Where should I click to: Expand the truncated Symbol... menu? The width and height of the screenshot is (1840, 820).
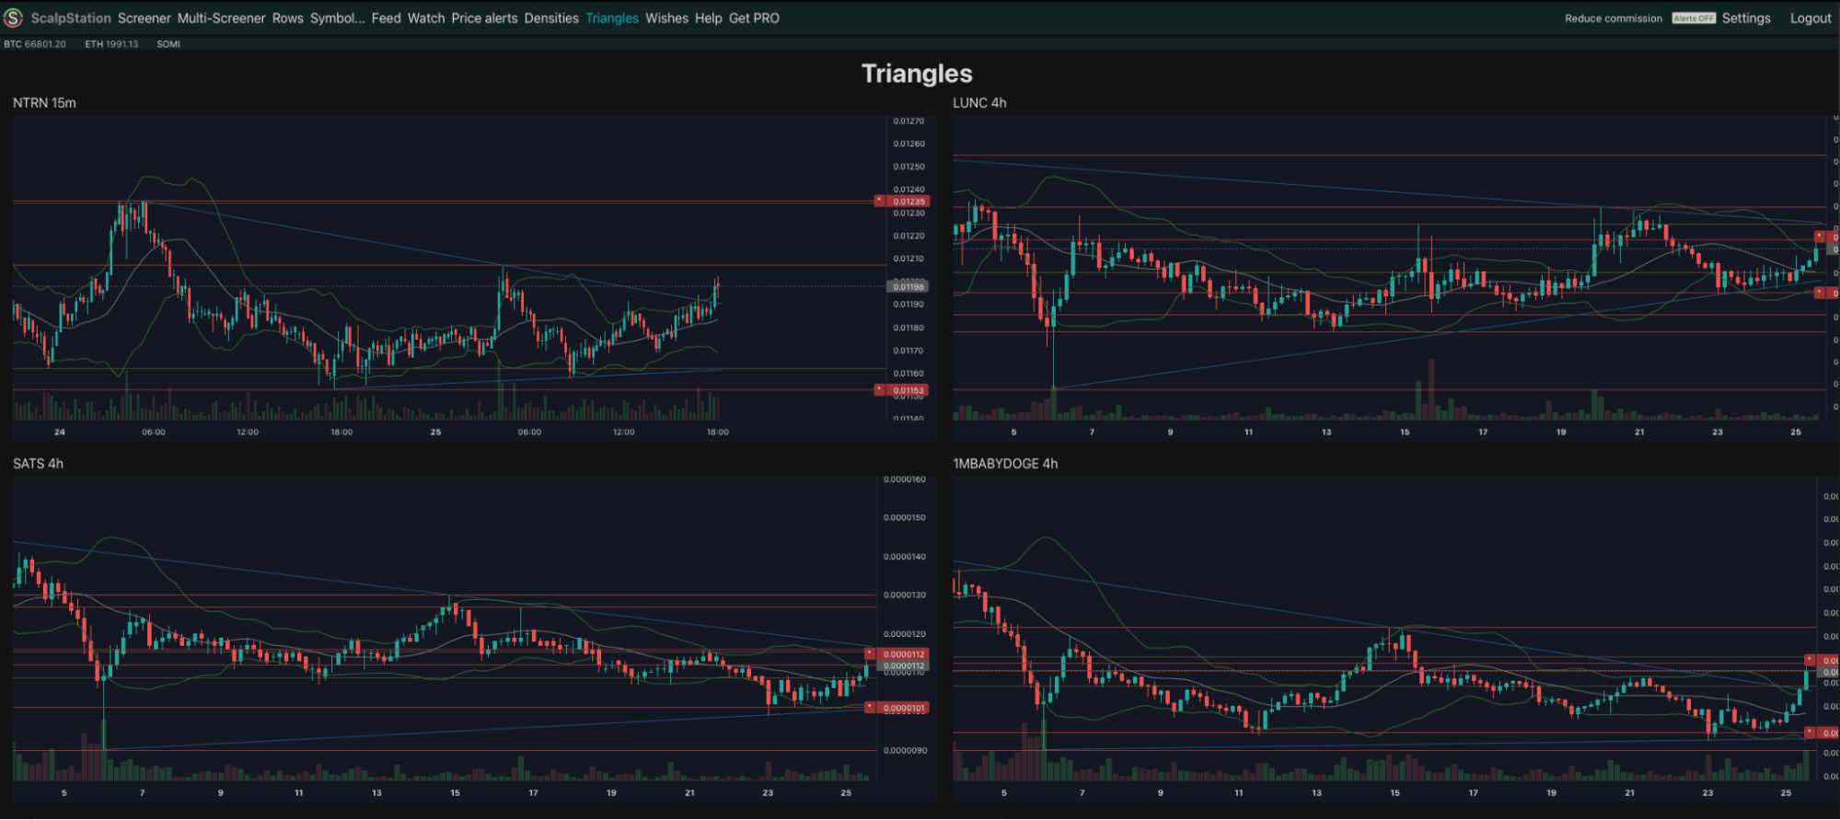[x=337, y=18]
